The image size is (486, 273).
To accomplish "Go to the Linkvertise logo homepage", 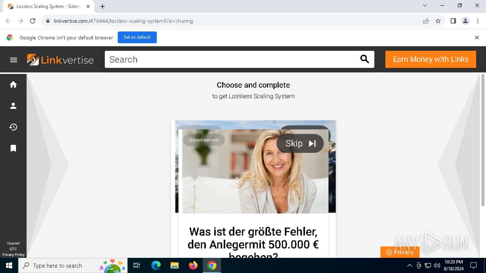I will [60, 60].
